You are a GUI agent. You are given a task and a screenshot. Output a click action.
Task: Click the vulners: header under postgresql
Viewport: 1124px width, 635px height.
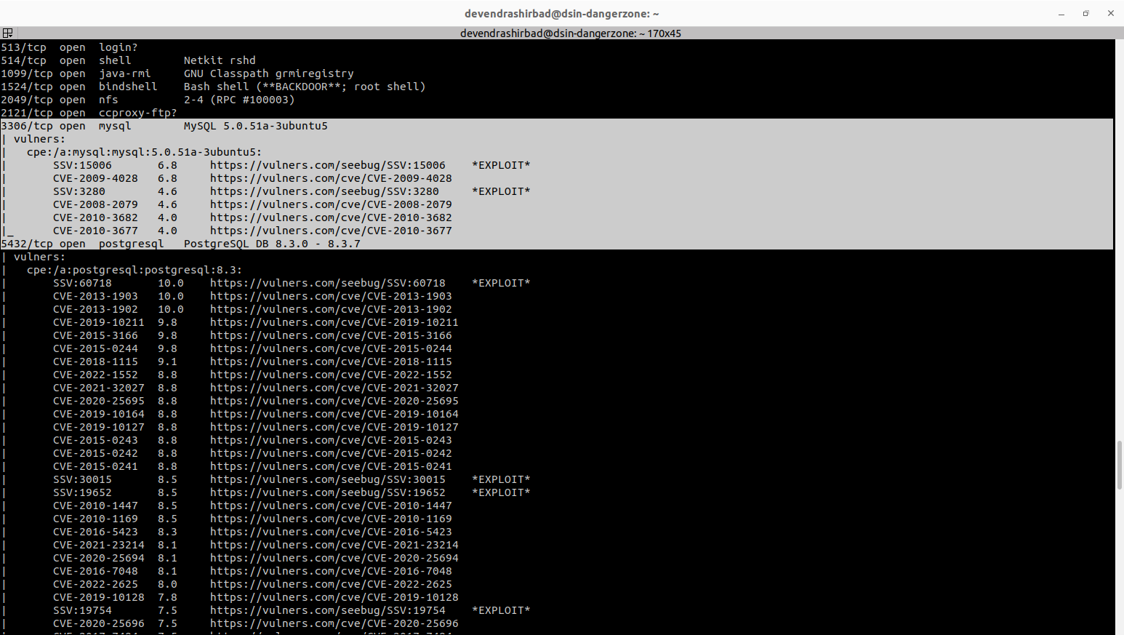point(39,257)
